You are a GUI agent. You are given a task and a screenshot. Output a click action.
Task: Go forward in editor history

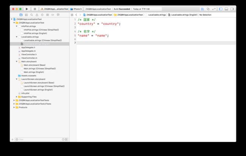[x=80, y=15]
